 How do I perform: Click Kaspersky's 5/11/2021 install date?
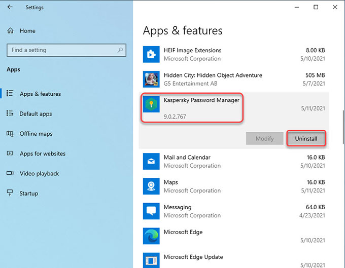coord(313,108)
